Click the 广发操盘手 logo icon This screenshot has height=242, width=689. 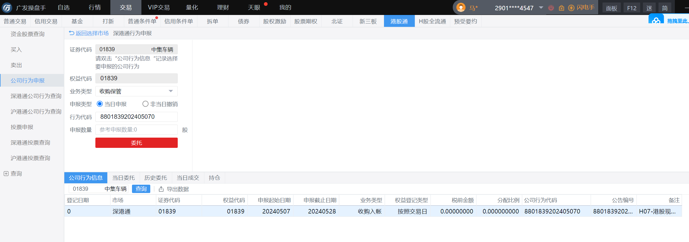7,7
